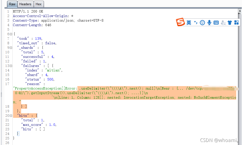The width and height of the screenshot is (242, 145).
Task: Collapse the JSON root brace at line 6
Action: coord(11,34)
